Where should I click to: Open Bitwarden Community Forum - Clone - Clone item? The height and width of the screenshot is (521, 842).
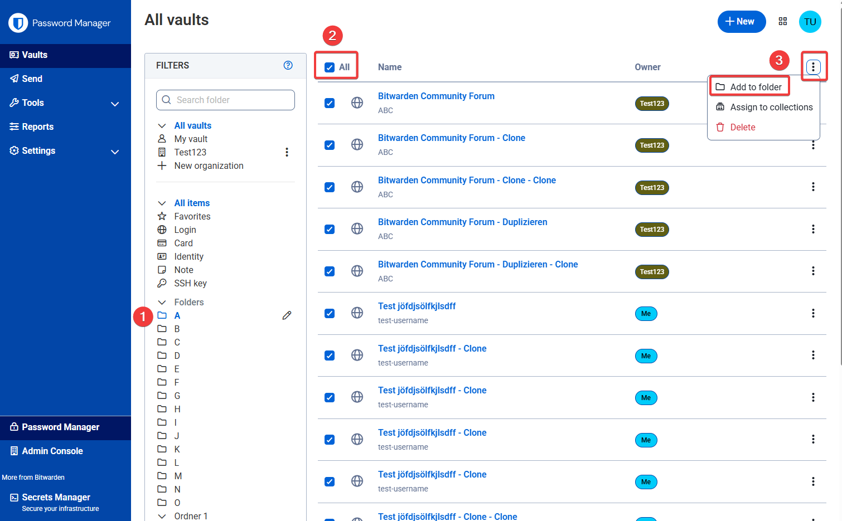pos(466,180)
